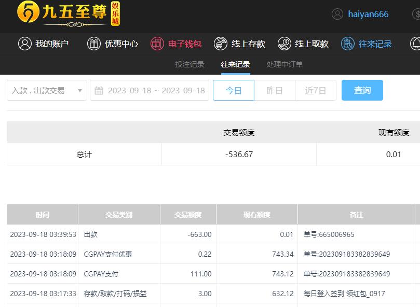
Task: Open 优惠中心 menu item
Action: [121, 44]
